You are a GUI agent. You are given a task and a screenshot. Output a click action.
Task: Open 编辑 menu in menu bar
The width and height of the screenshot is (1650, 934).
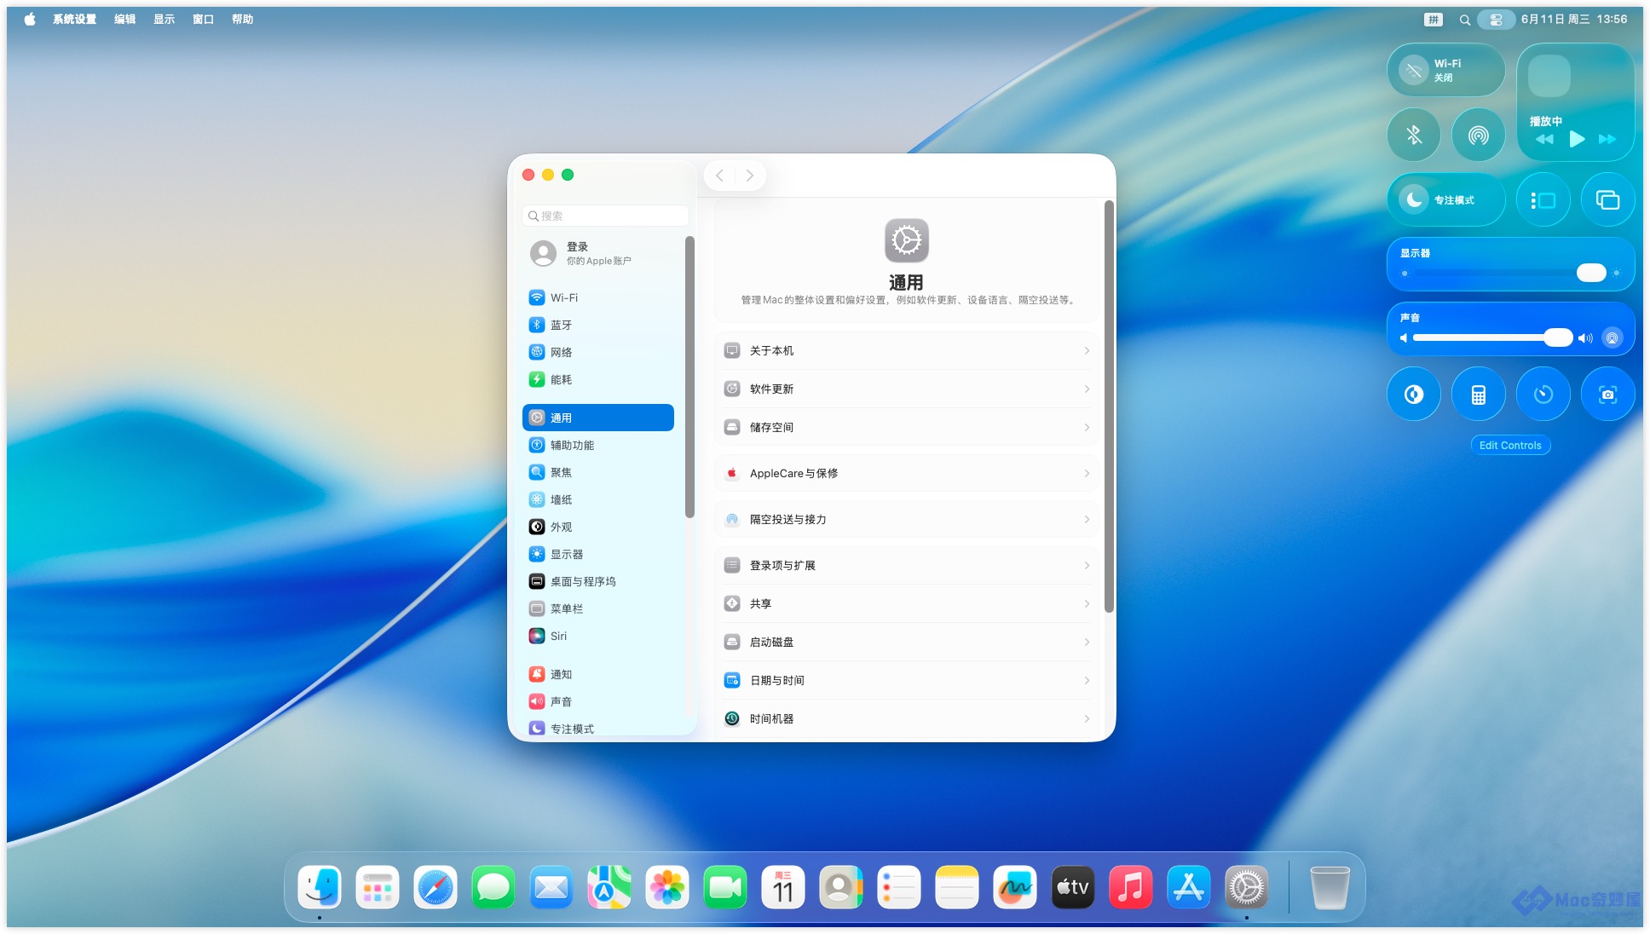click(125, 20)
